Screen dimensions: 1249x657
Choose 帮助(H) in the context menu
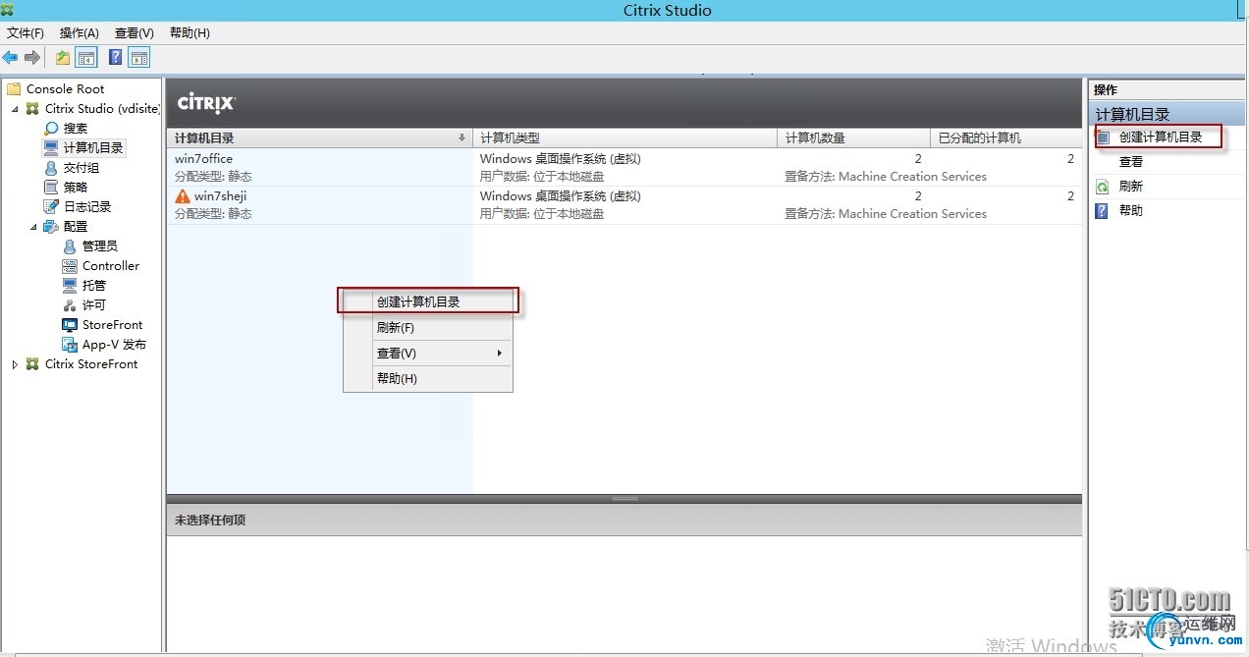click(428, 378)
